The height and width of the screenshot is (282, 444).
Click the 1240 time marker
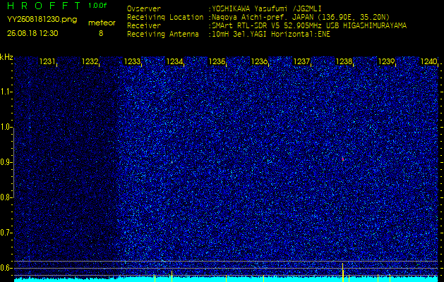tap(428, 61)
